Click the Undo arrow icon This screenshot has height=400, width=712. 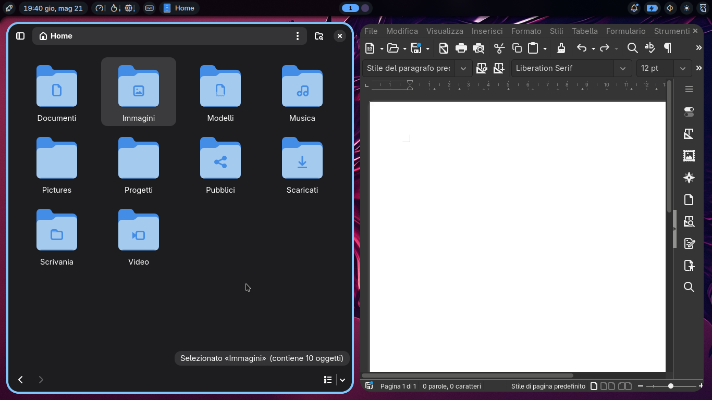(582, 48)
